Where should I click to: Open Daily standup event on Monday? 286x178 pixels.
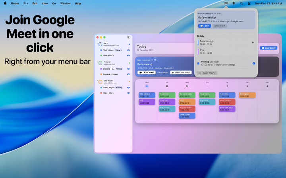(147, 95)
